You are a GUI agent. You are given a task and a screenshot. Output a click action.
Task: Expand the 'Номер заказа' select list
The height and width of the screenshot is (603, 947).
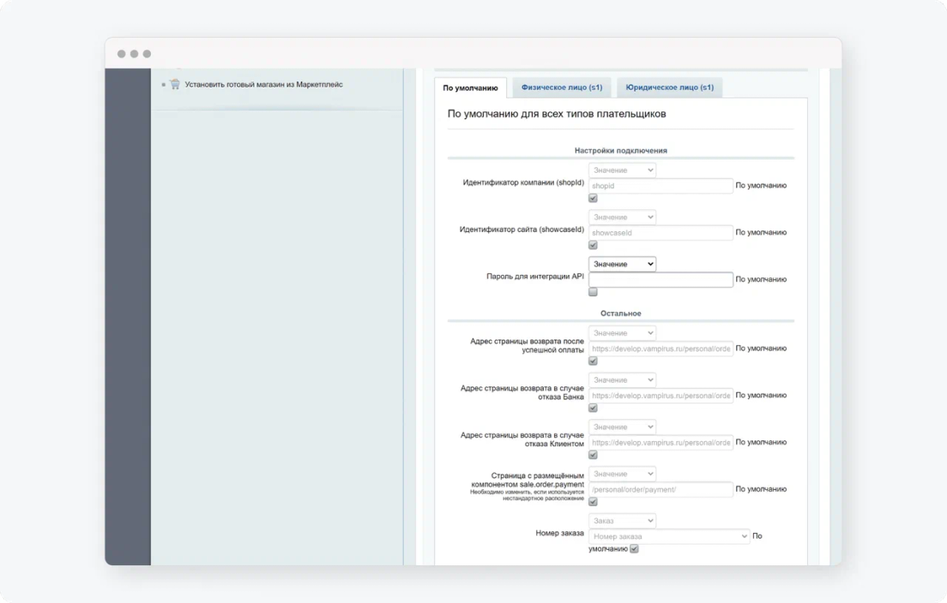tap(669, 537)
